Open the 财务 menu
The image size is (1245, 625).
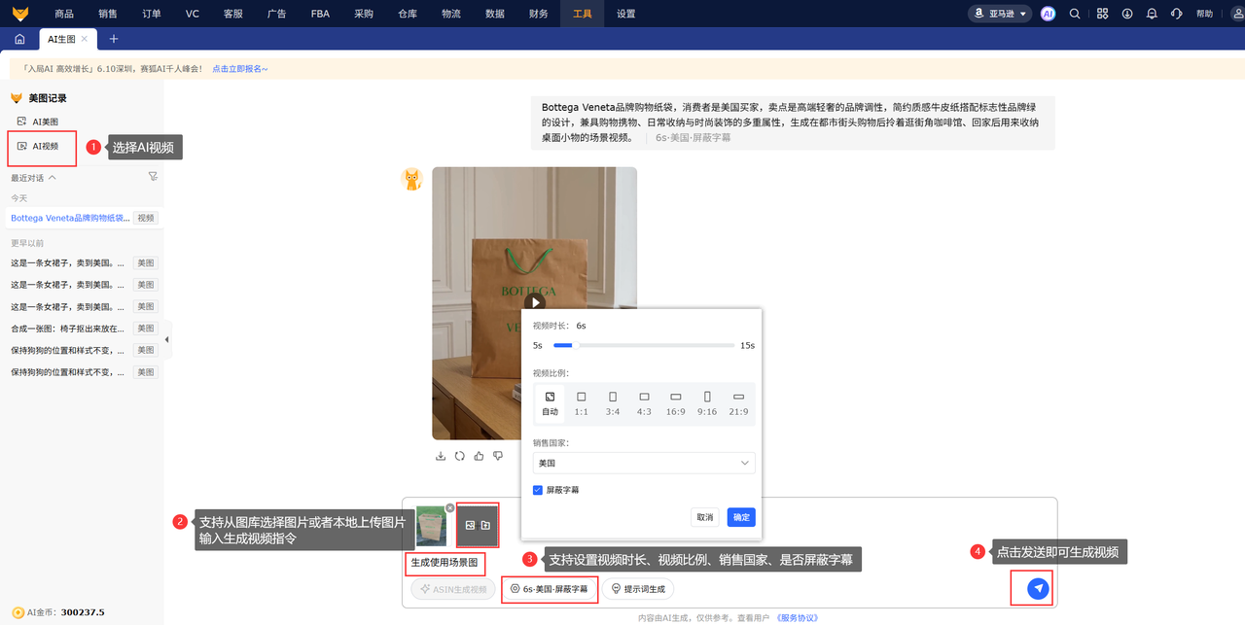[x=538, y=14]
